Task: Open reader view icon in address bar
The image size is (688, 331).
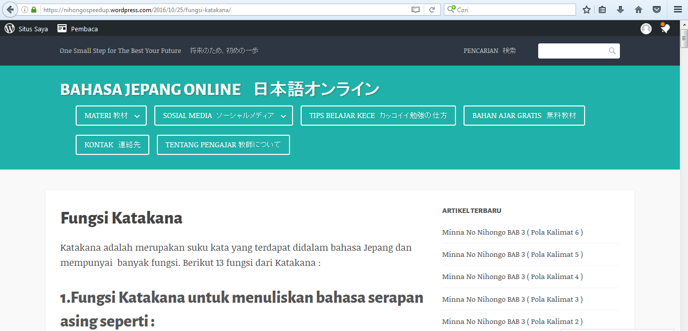Action: 416,10
